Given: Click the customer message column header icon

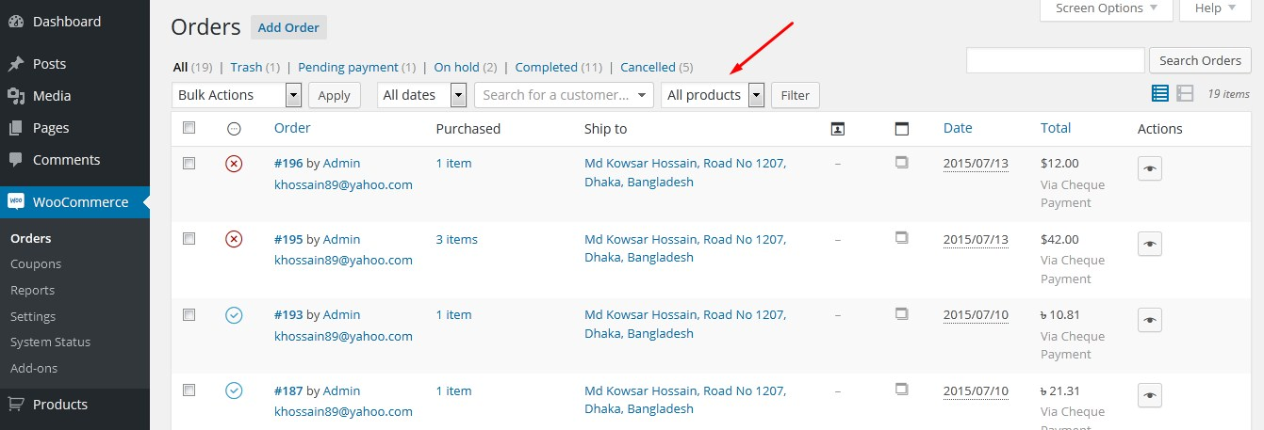Looking at the screenshot, I should pos(837,129).
